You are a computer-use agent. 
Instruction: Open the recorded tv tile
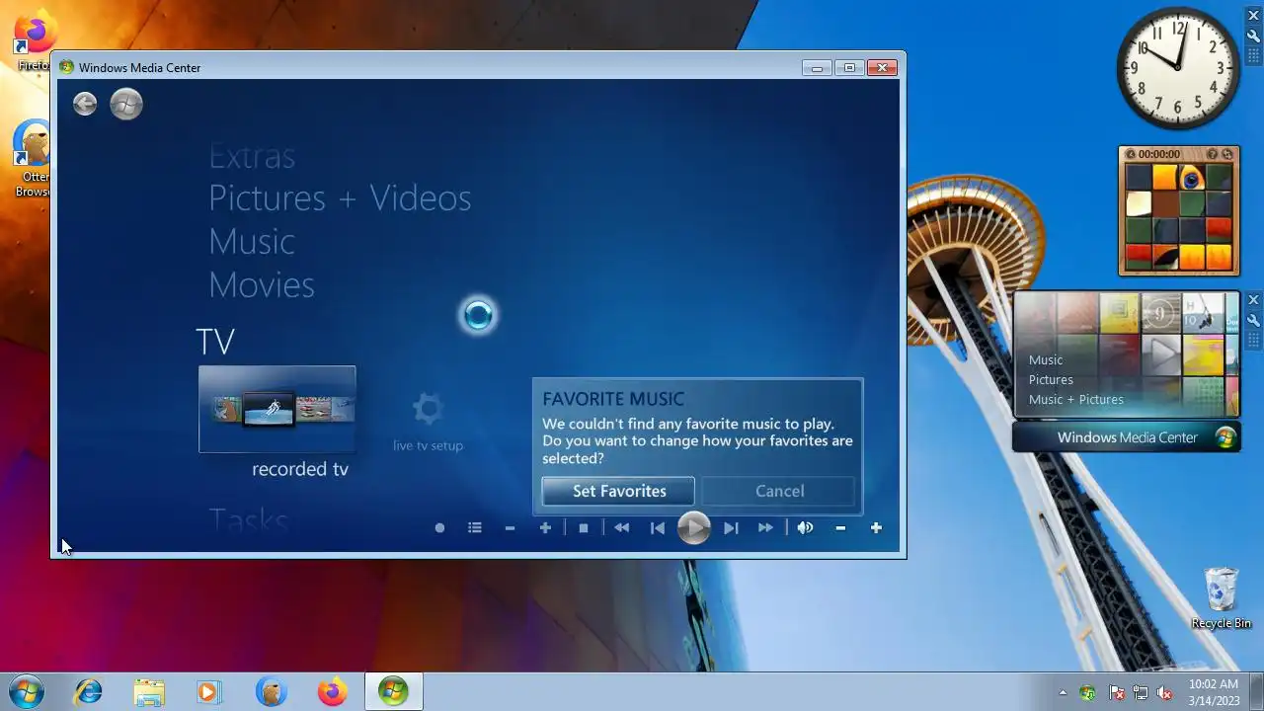point(277,410)
